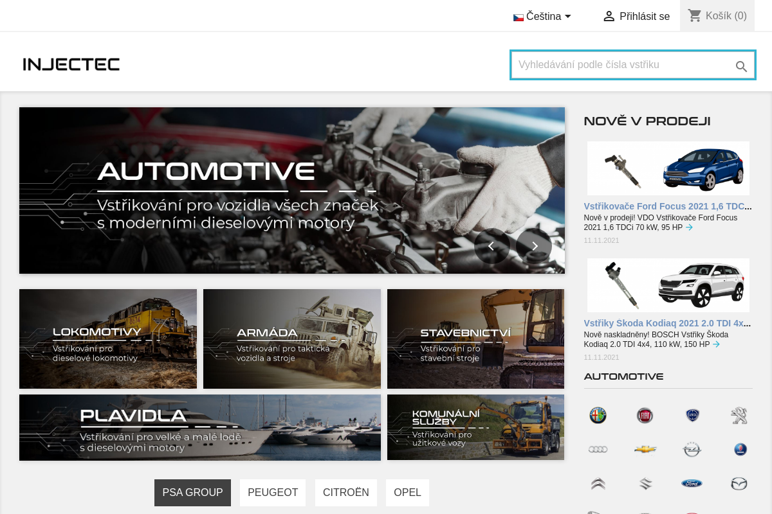Image resolution: width=772 pixels, height=514 pixels.
Task: Select the PSA GROUP tab
Action: (192, 493)
